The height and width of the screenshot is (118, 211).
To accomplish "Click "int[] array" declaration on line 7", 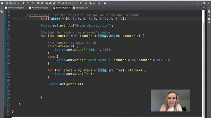I will click(50, 19).
